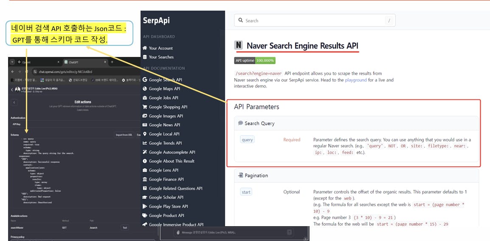Click inside the Schema code editor
The image size is (490, 241).
click(x=75, y=172)
